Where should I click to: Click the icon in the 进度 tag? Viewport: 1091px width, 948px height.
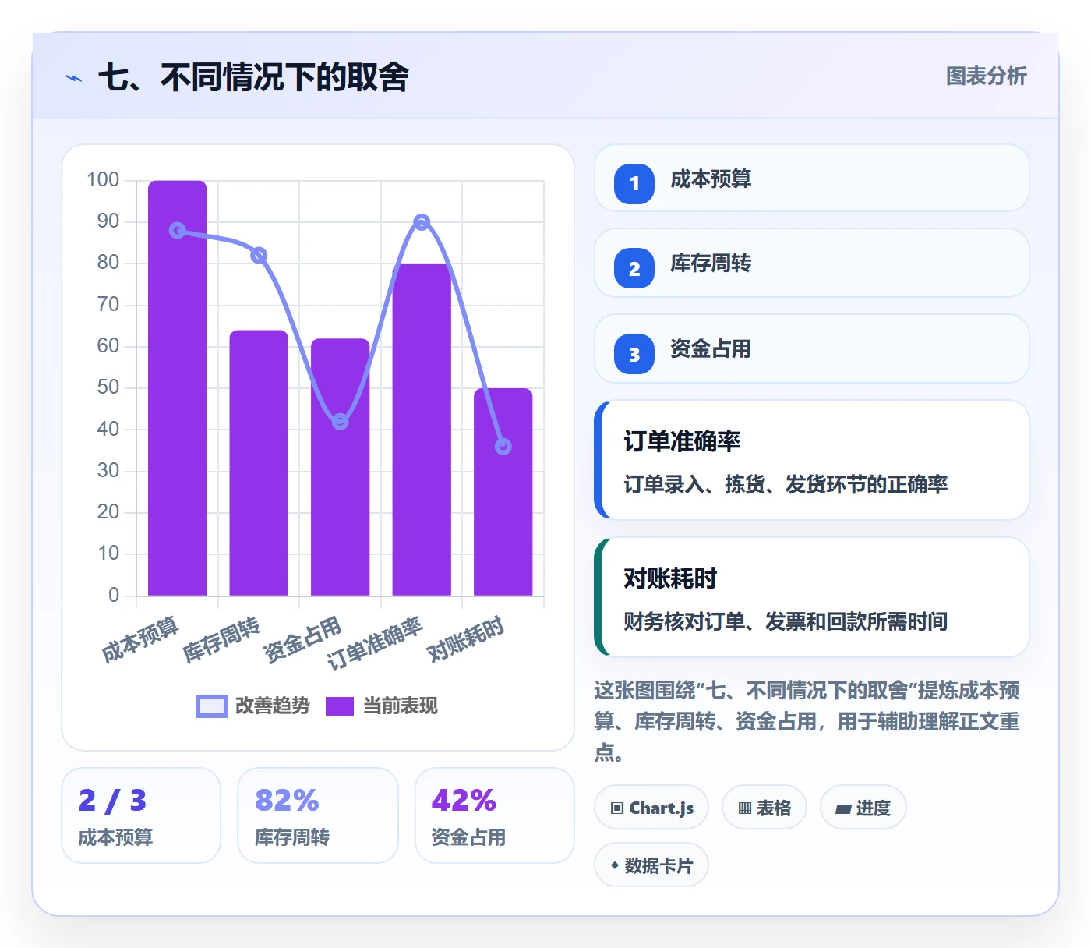click(843, 809)
